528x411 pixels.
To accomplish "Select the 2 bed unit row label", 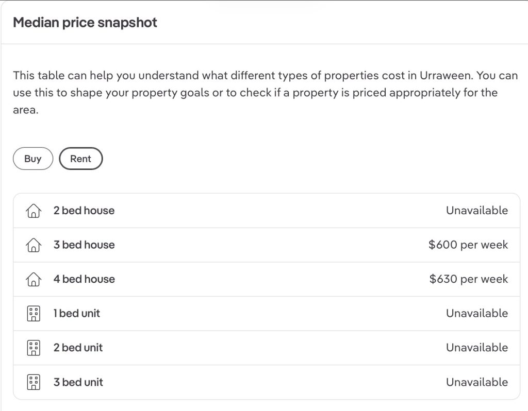I will click(78, 348).
